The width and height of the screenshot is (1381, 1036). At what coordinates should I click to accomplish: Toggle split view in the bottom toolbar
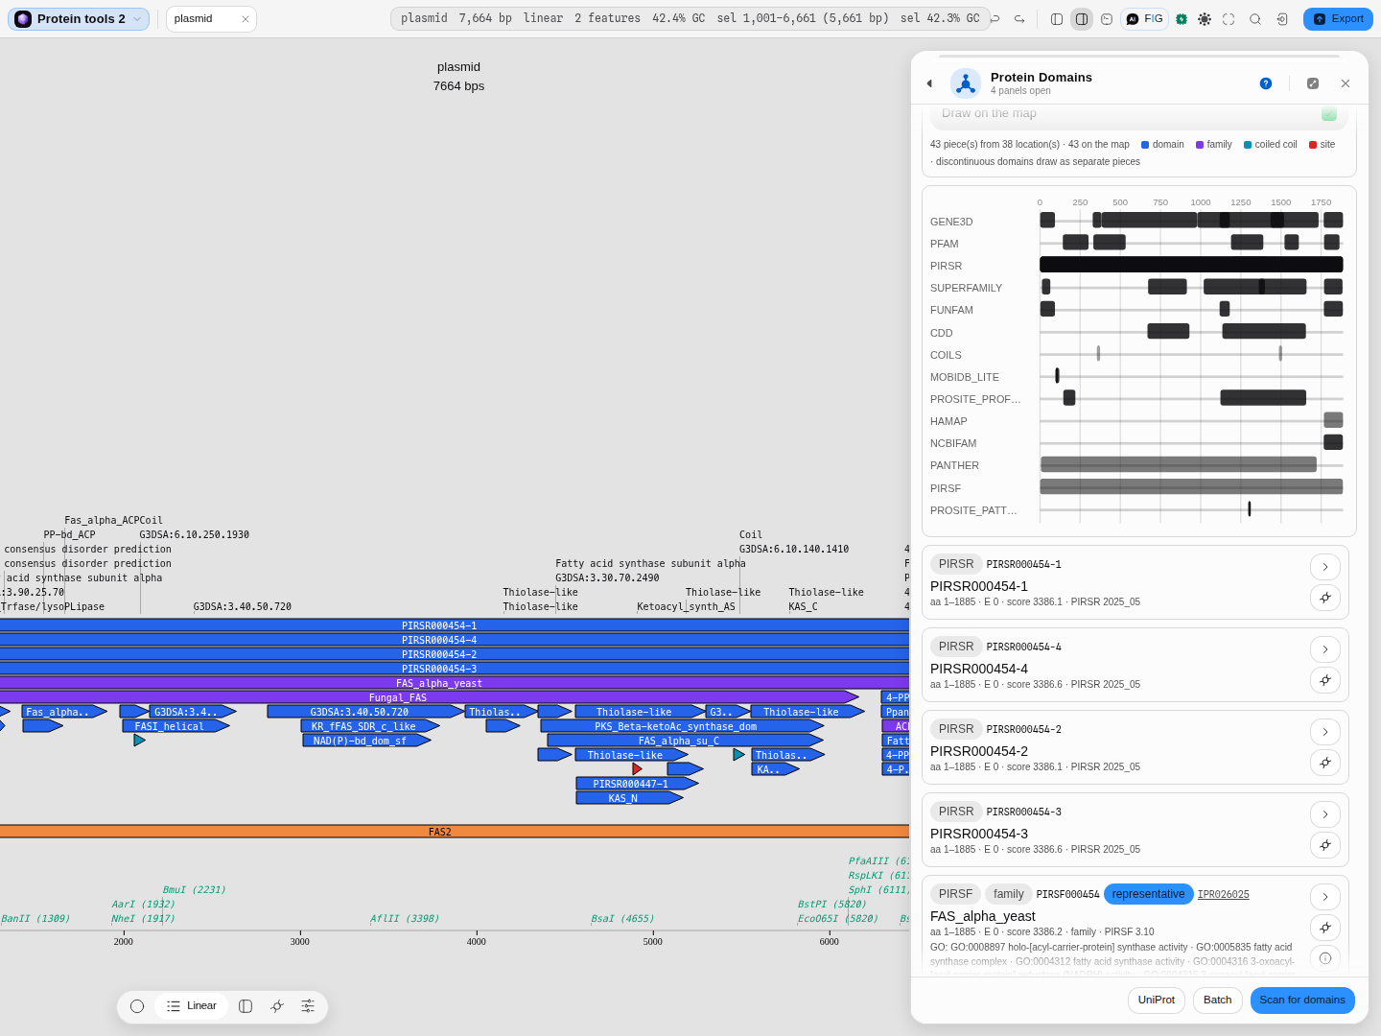246,1006
